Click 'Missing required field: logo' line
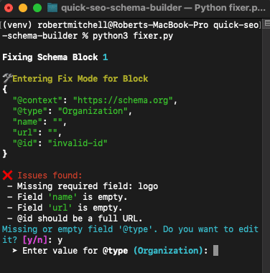Image resolution: width=270 pixels, height=273 pixels. 83,186
